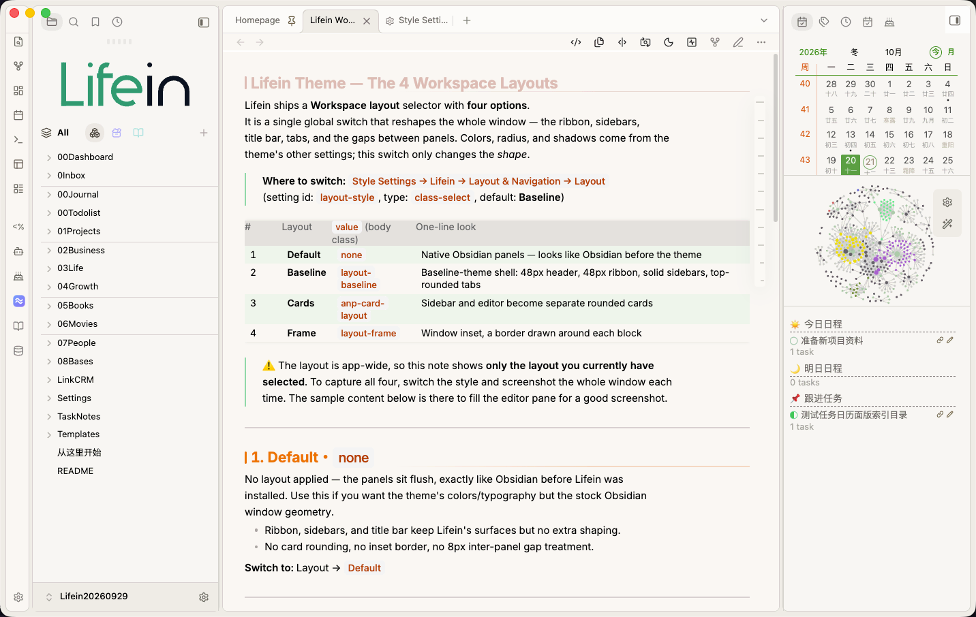976x617 pixels.
Task: Click the copy icon in note toolbar
Action: click(599, 42)
